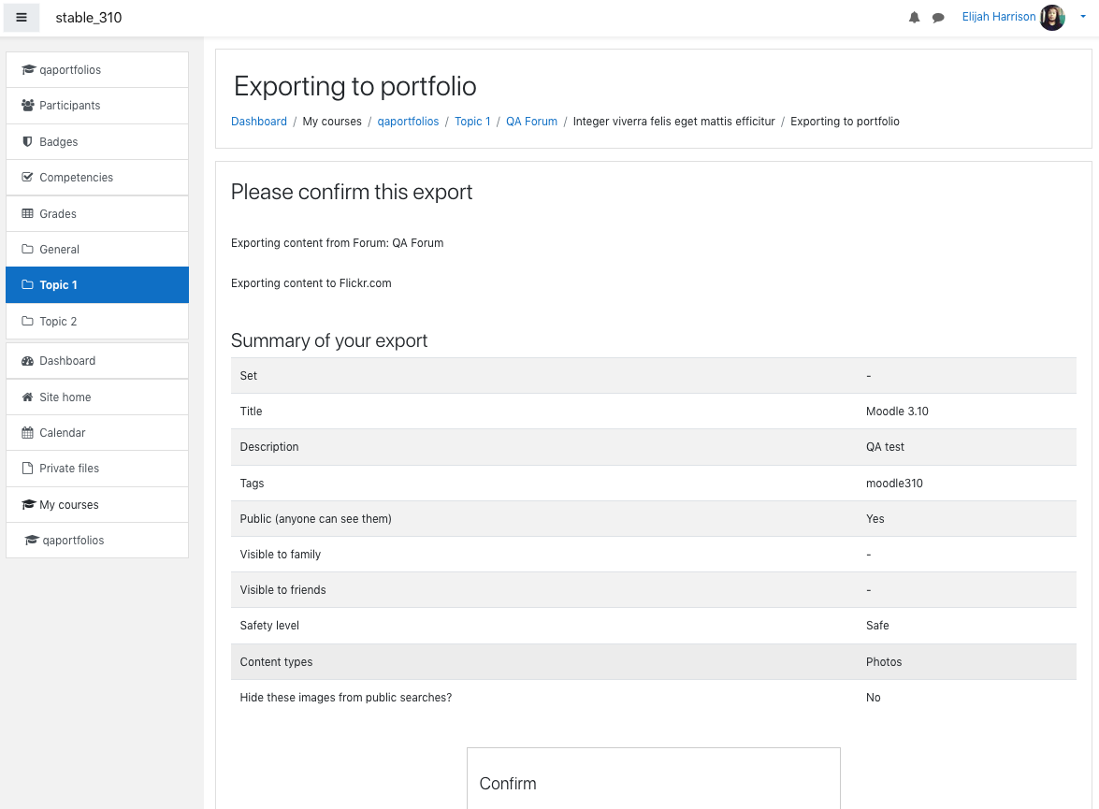
Task: Click the 'Set' row label
Action: [x=248, y=376]
